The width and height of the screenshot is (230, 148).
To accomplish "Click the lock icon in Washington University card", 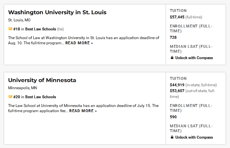I will point(172,58).
